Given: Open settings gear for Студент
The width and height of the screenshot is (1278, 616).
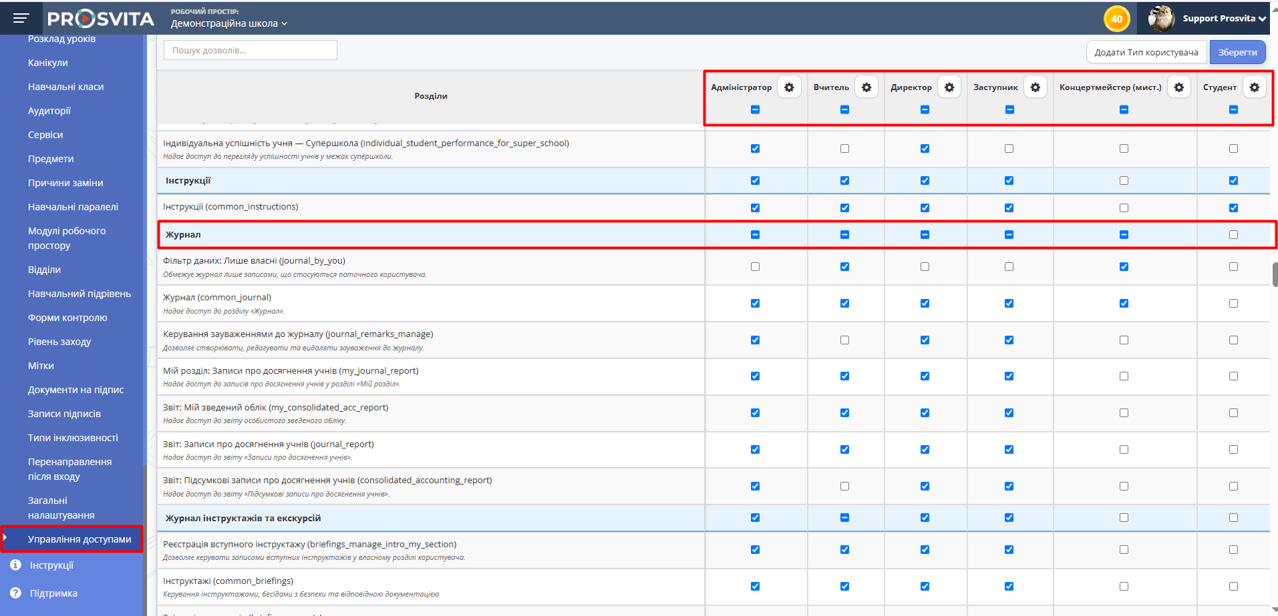Looking at the screenshot, I should pyautogui.click(x=1255, y=87).
